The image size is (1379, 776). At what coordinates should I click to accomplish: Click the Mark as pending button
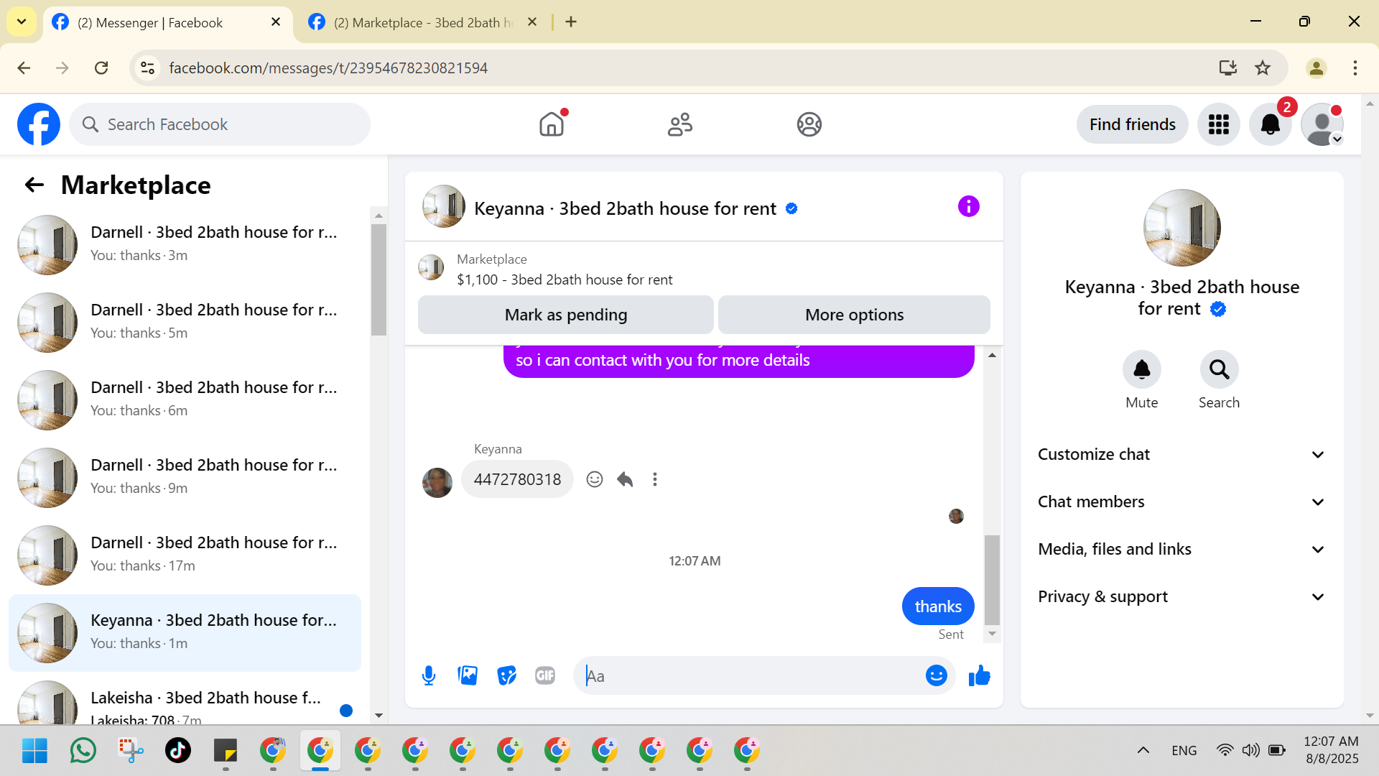pos(565,315)
